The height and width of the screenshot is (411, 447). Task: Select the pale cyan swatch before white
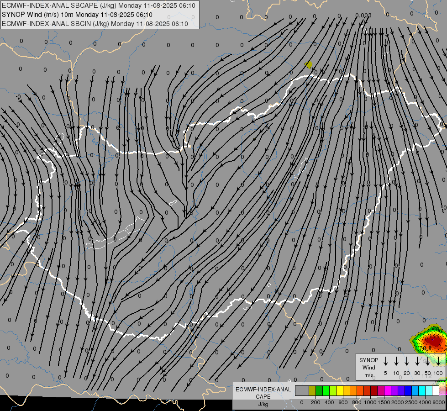429,390
